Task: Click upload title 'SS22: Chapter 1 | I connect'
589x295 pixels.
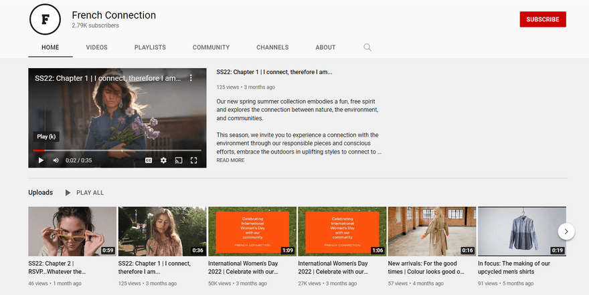Action: click(155, 268)
